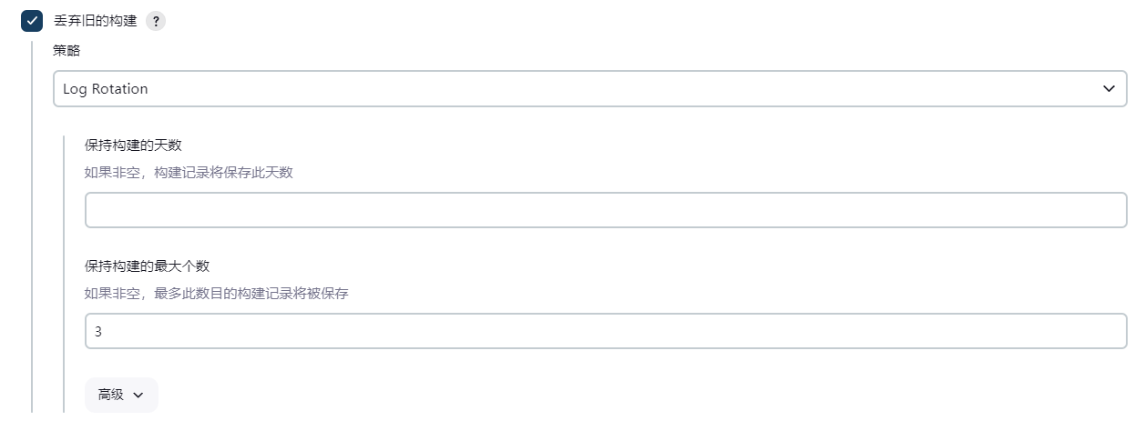Image resolution: width=1135 pixels, height=421 pixels.
Task: Uncheck the 丢弃旧的构建 checkbox
Action: tap(32, 21)
